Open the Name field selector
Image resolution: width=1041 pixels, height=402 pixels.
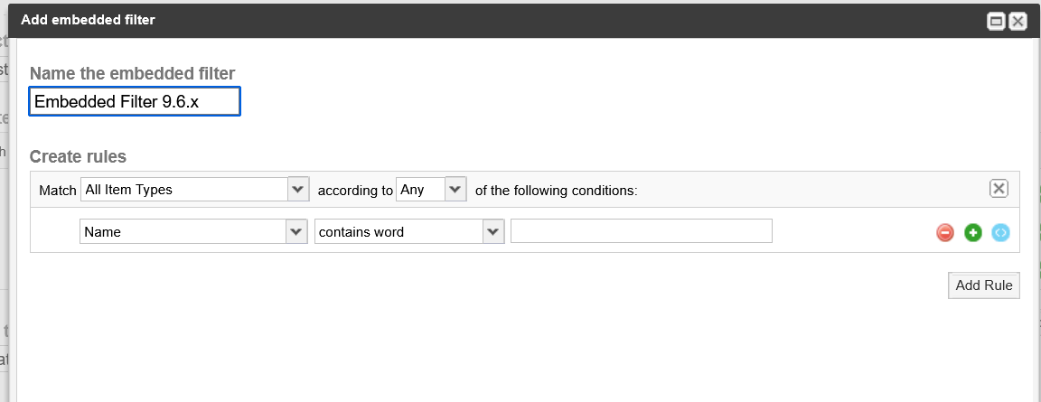point(193,231)
